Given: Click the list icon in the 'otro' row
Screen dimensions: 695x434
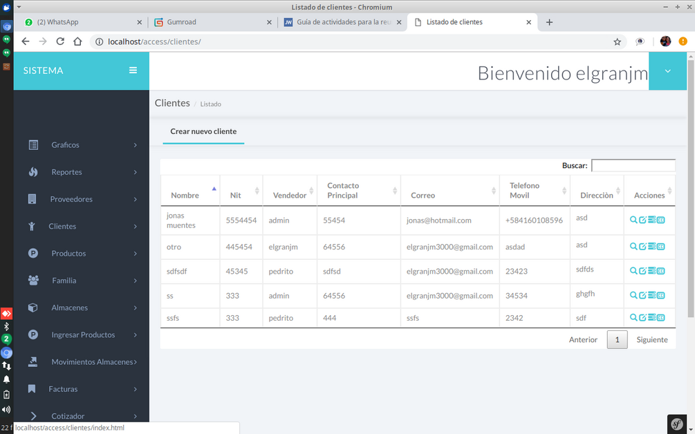Looking at the screenshot, I should point(651,246).
